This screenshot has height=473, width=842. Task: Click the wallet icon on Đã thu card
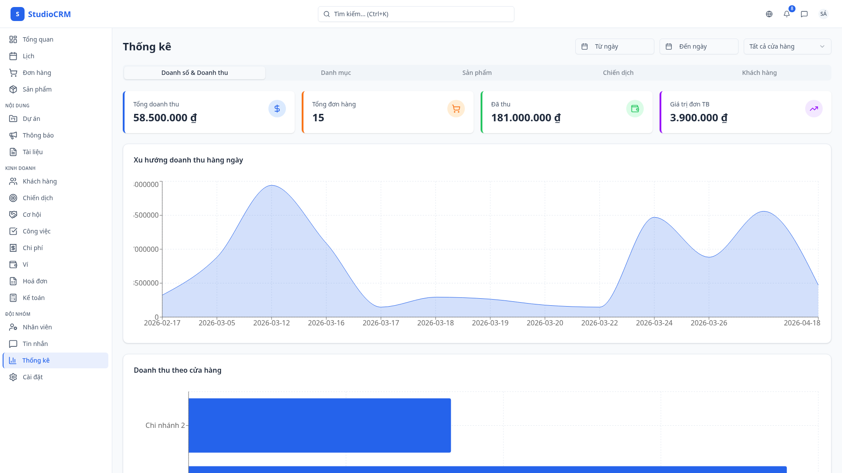[x=635, y=109]
